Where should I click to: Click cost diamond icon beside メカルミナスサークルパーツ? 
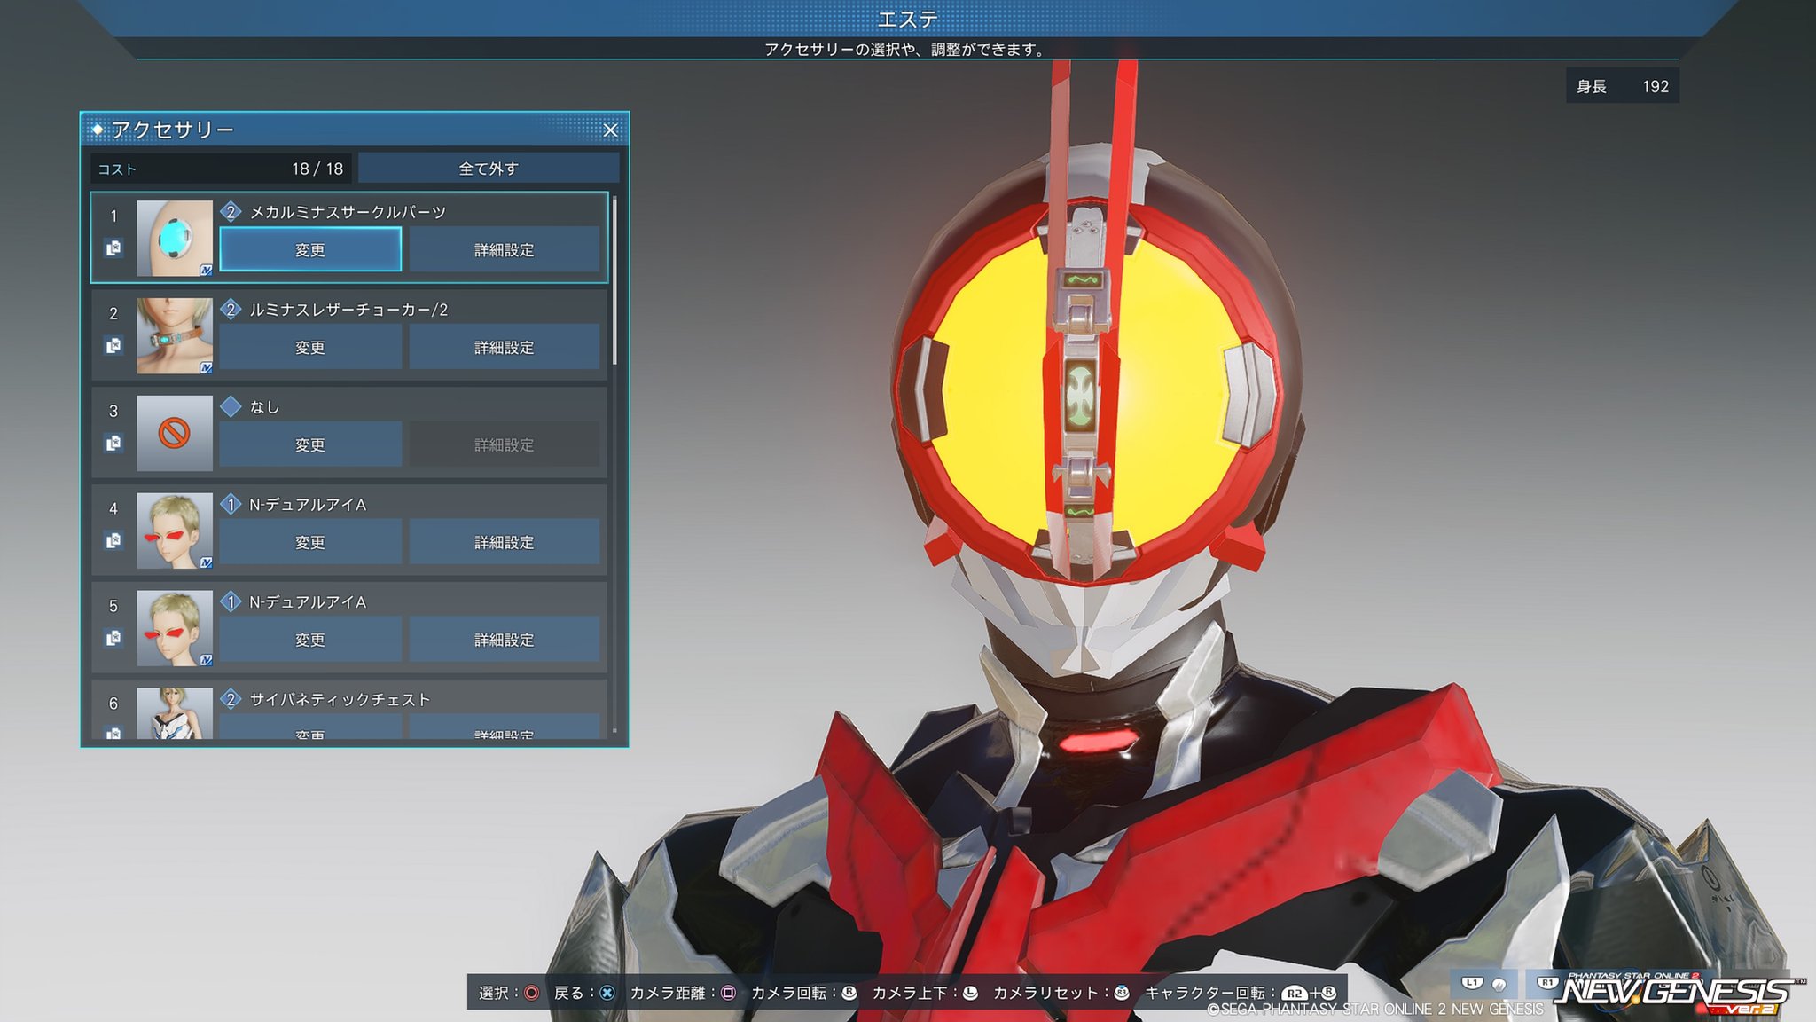231,211
